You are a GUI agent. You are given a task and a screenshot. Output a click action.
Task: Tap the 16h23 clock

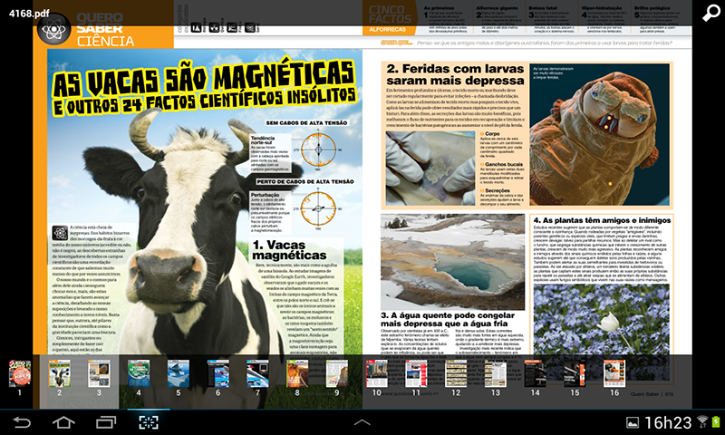[666, 422]
